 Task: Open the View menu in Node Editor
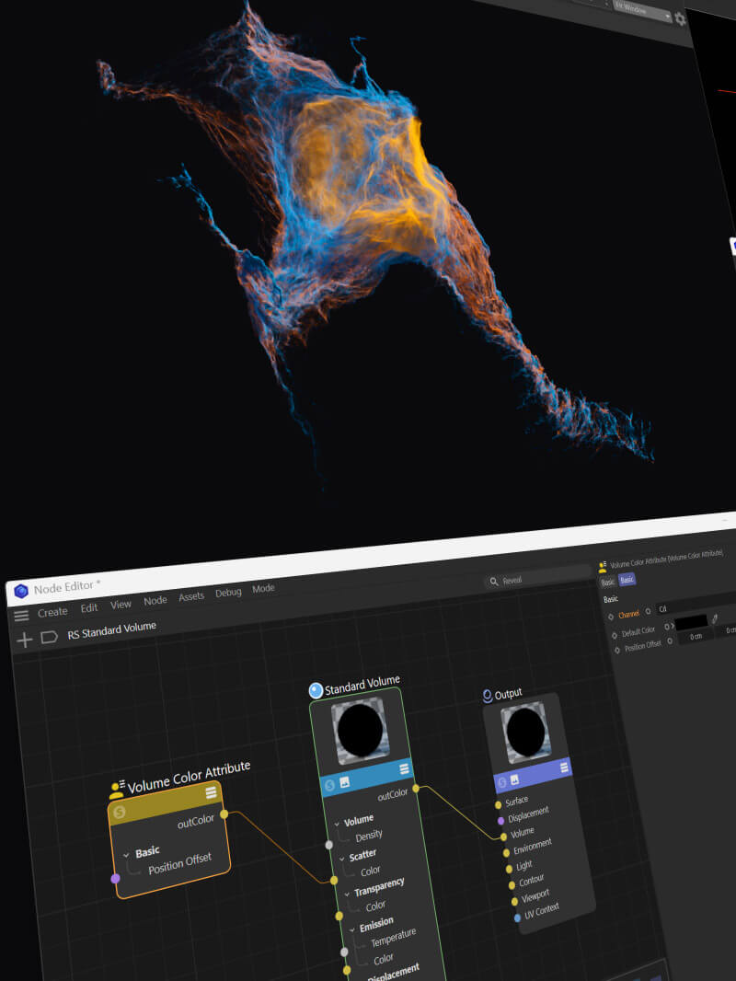coord(121,605)
